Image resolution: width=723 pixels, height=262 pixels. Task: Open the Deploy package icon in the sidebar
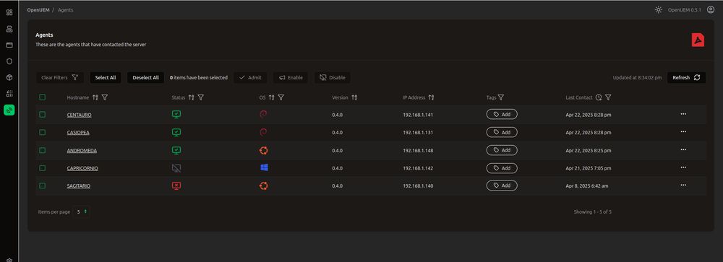[9, 77]
